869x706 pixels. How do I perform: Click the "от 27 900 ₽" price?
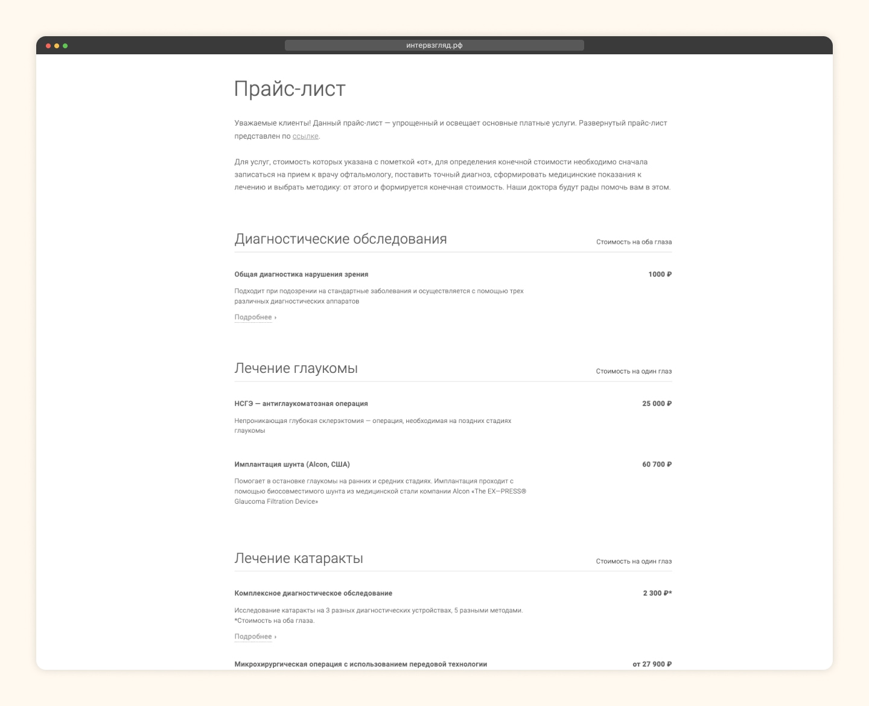pyautogui.click(x=652, y=664)
